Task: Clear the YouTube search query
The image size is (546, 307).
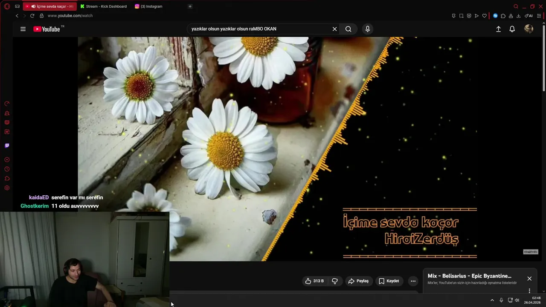Action: point(335,29)
